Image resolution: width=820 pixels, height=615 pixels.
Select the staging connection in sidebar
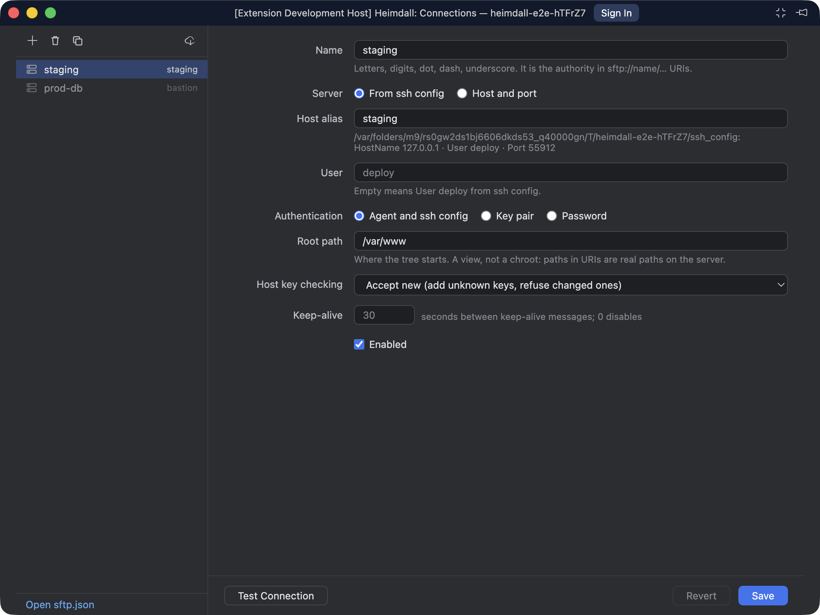pyautogui.click(x=112, y=69)
